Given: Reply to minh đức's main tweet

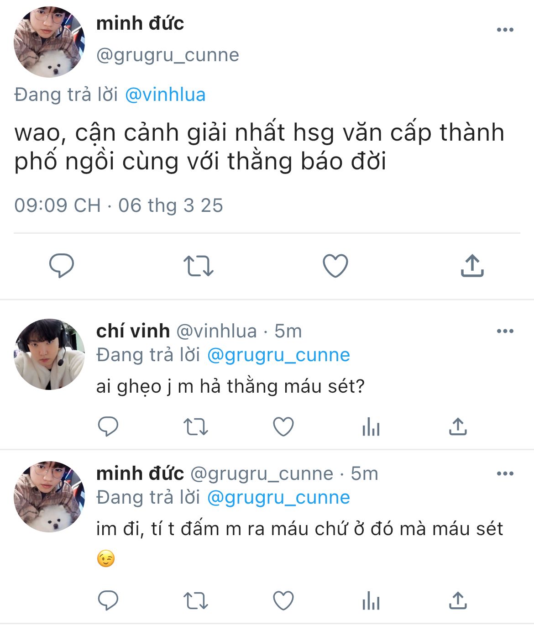Looking at the screenshot, I should pos(62,266).
